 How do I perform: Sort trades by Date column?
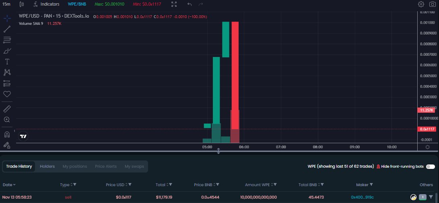[9, 185]
